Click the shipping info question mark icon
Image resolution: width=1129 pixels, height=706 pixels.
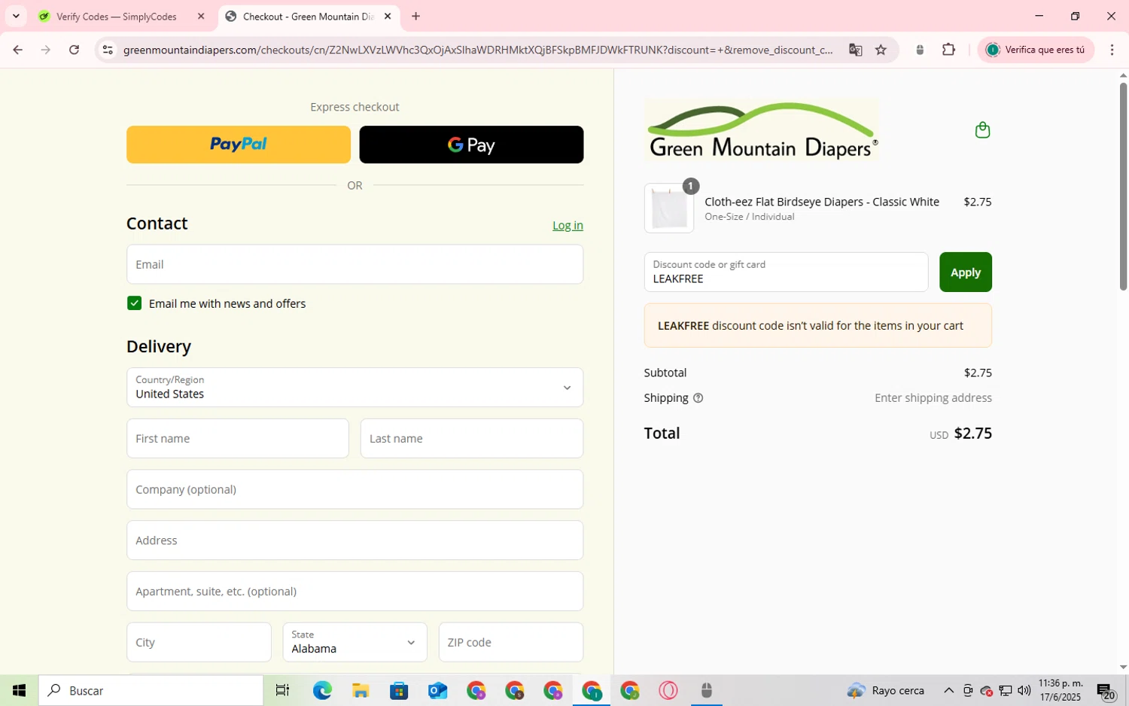[698, 398]
